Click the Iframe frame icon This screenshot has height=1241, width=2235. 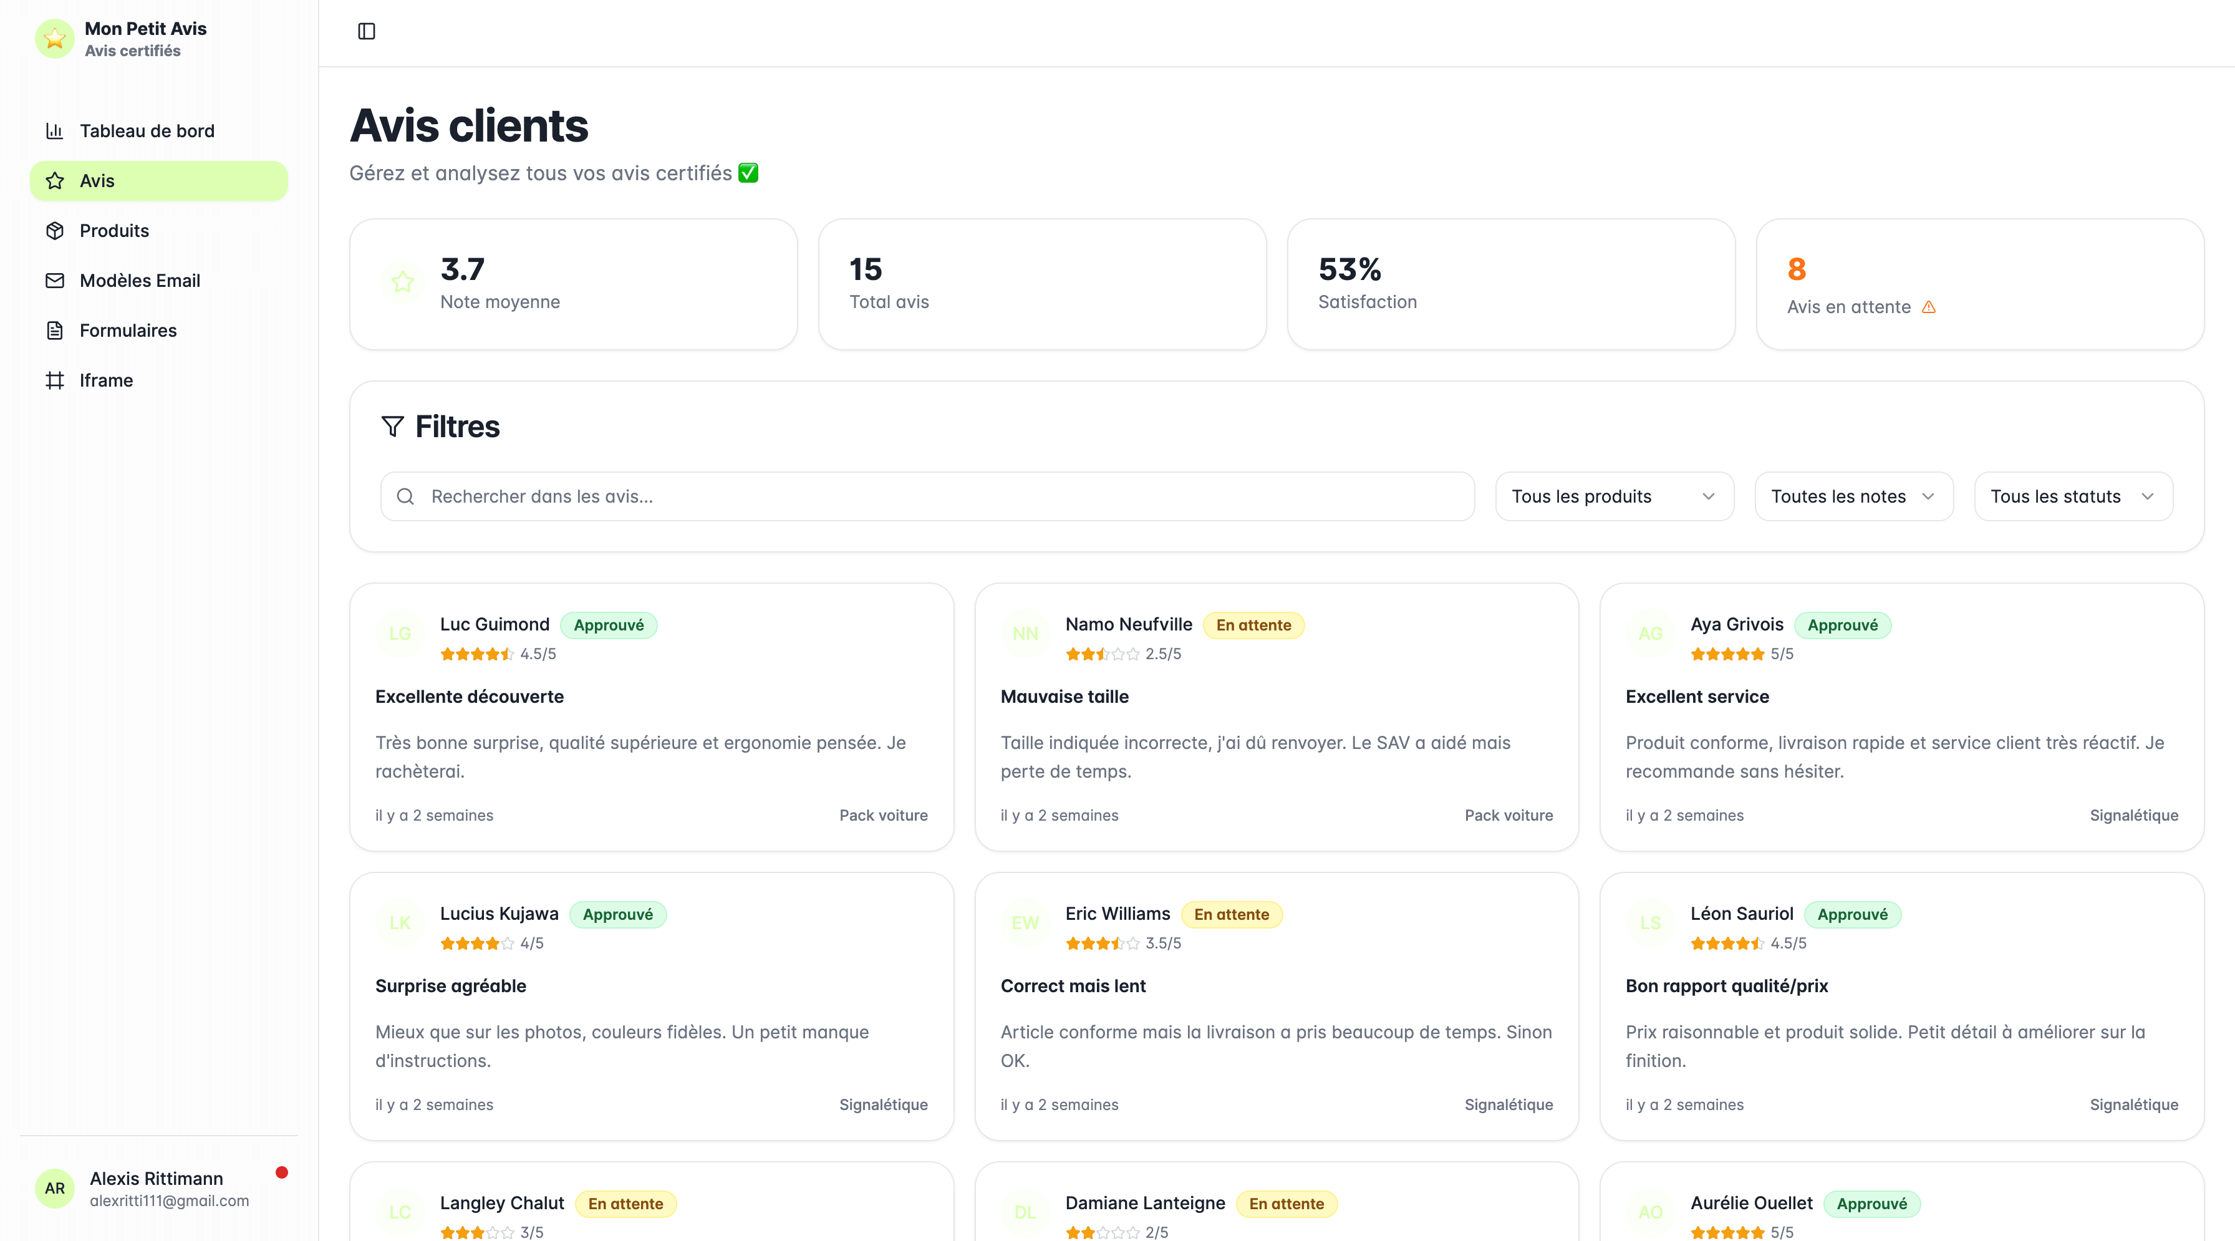55,380
